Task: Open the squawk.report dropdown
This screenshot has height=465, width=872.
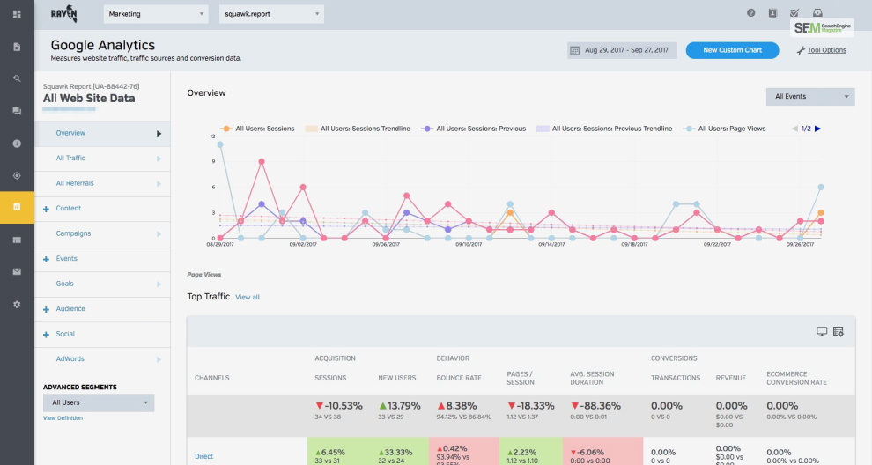Action: (x=271, y=14)
